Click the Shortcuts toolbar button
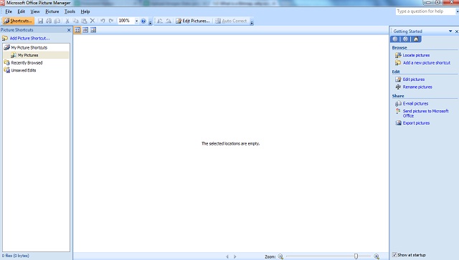This screenshot has width=459, height=260. 18,21
